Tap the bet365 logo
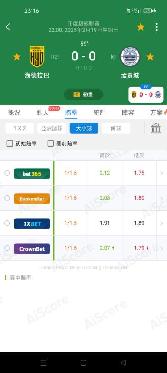Image resolution: width=167 pixels, height=373 pixels. pos(32,174)
